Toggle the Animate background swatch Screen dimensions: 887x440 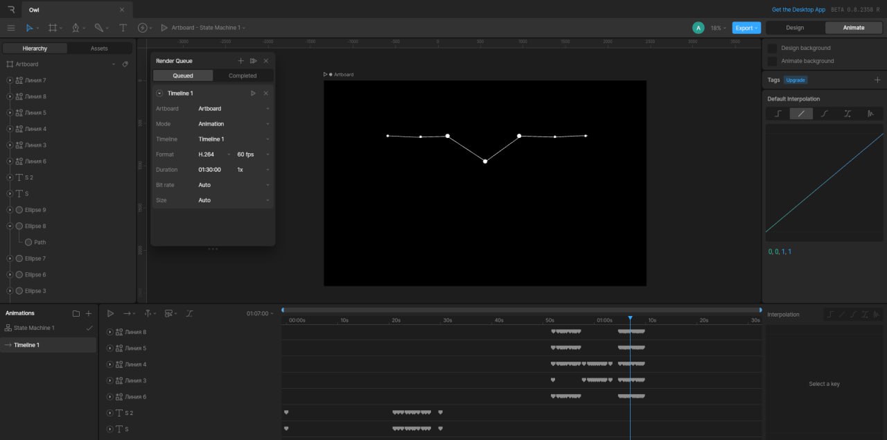coord(772,61)
